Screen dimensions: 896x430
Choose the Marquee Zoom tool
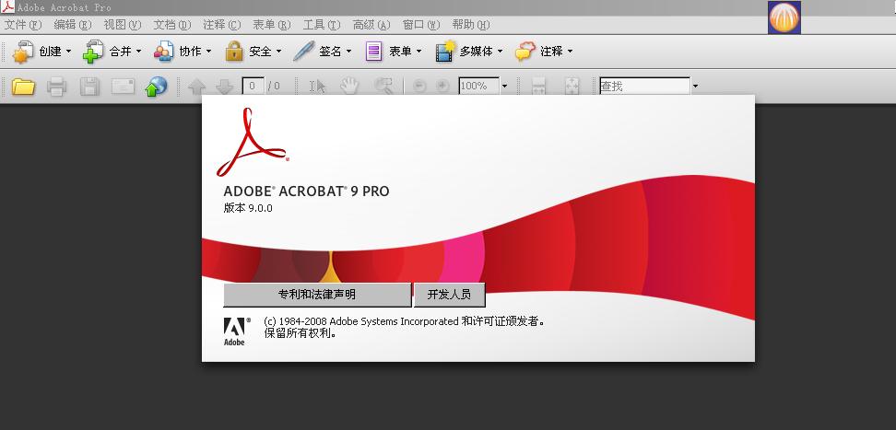384,87
